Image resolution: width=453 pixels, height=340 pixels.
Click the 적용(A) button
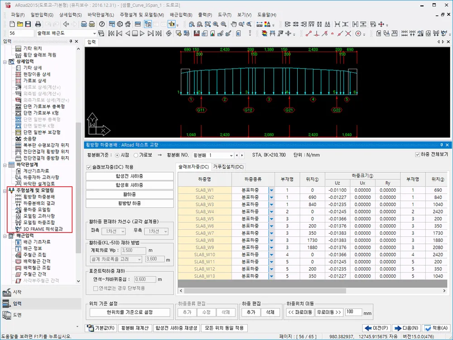(436, 328)
